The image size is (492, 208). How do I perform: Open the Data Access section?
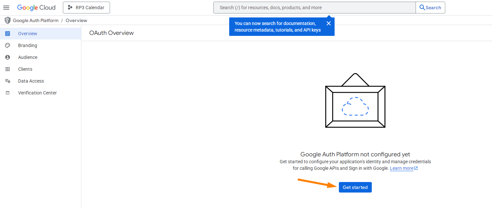point(41,81)
